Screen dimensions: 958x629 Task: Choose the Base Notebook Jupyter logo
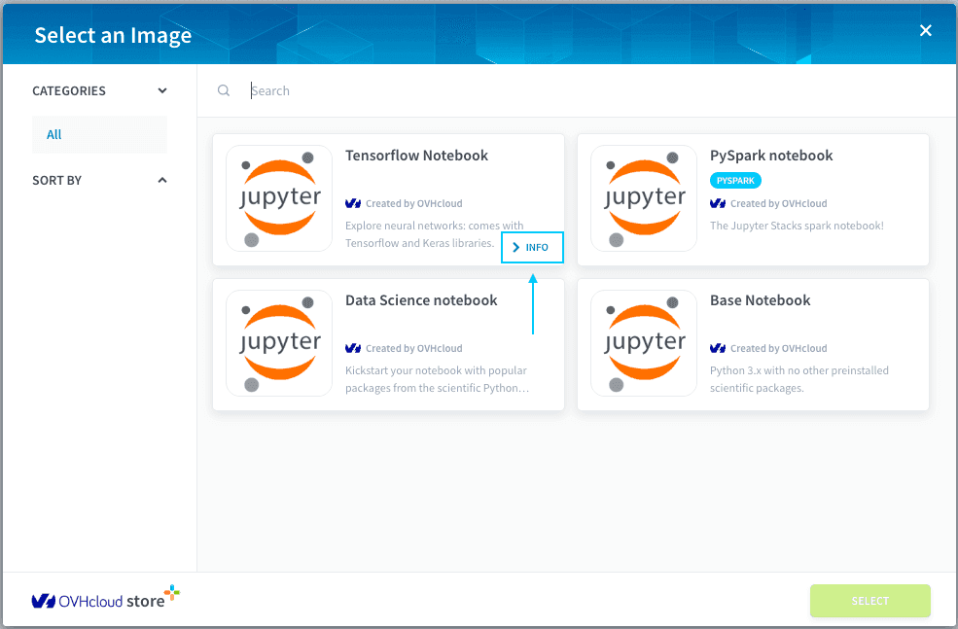point(644,342)
